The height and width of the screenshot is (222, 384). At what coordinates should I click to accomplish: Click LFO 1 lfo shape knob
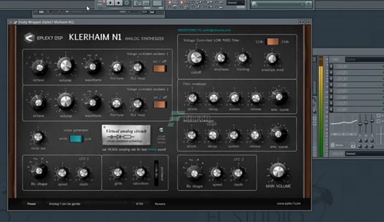click(x=39, y=171)
